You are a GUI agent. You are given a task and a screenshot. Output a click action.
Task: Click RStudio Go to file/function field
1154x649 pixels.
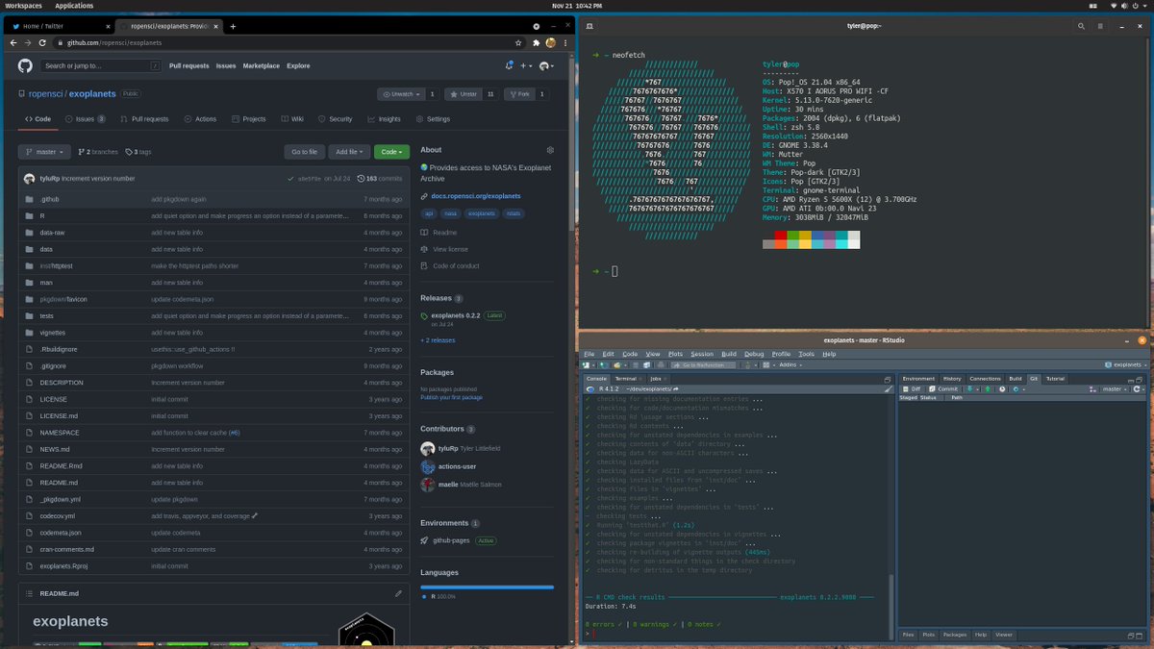tap(703, 365)
